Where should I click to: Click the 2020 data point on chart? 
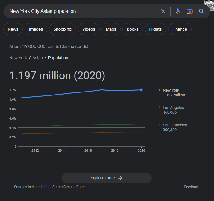(x=141, y=90)
